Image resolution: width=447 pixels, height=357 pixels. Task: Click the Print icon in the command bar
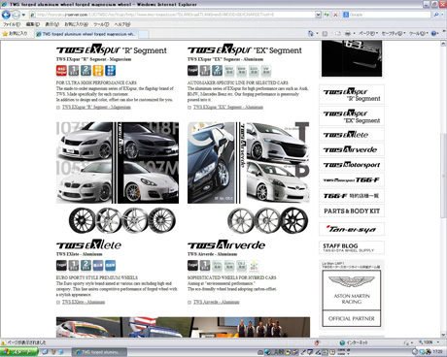point(348,33)
